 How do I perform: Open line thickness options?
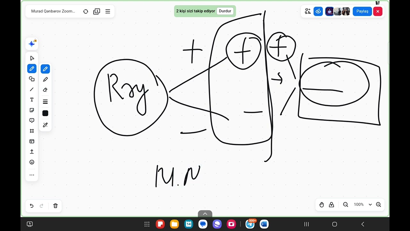point(45,102)
